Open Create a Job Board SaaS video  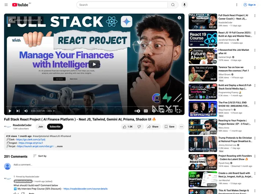click(x=235, y=175)
